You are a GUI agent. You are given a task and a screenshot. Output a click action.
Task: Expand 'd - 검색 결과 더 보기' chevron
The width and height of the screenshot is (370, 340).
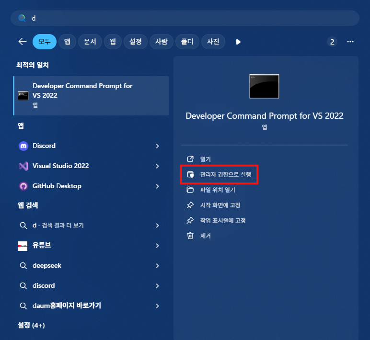pyautogui.click(x=157, y=226)
